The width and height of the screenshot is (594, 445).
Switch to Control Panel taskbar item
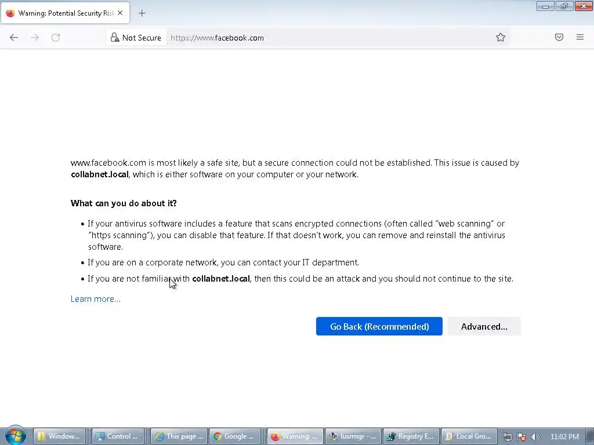(x=117, y=436)
